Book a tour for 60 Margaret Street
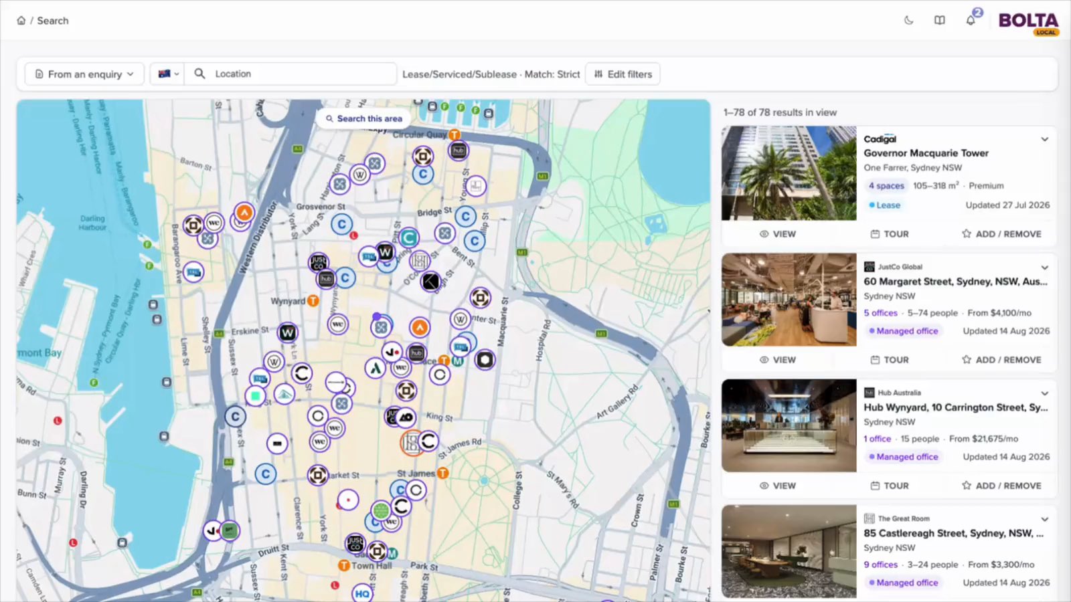This screenshot has width=1071, height=602. [890, 360]
